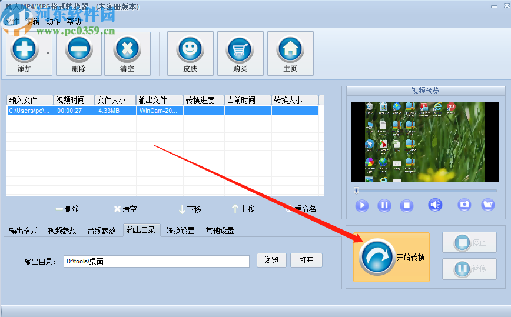The image size is (511, 317).
Task: Click the 输出目录 path input field
Action: pyautogui.click(x=157, y=261)
